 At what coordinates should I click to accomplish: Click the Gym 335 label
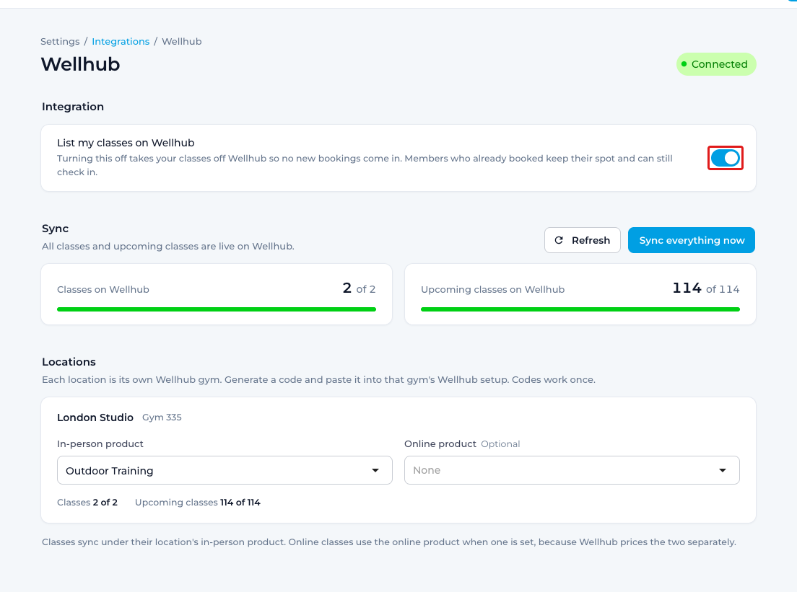(162, 418)
